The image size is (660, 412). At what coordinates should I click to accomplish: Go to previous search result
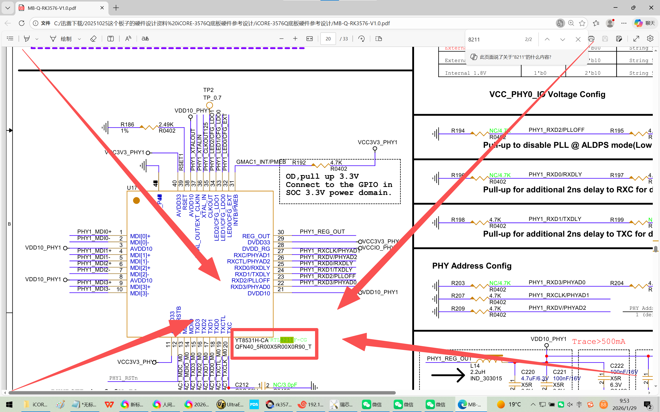547,39
